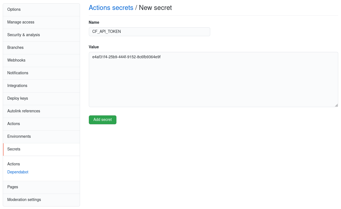The image size is (341, 209).
Task: Focus the secret Name input field
Action: [x=149, y=31]
